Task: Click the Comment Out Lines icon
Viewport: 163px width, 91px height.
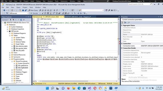Action: (x=72, y=13)
